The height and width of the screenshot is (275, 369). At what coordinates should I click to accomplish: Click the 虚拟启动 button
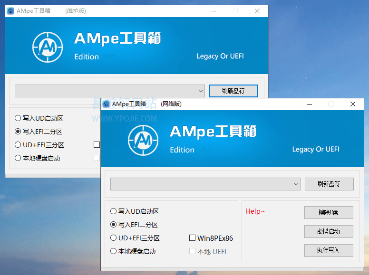tap(329, 231)
